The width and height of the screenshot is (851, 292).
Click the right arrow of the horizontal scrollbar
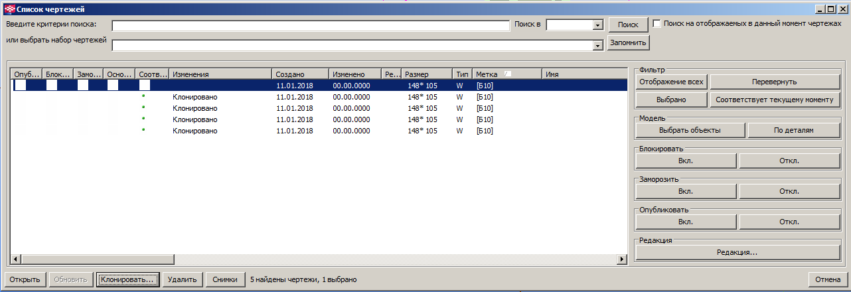(622, 259)
